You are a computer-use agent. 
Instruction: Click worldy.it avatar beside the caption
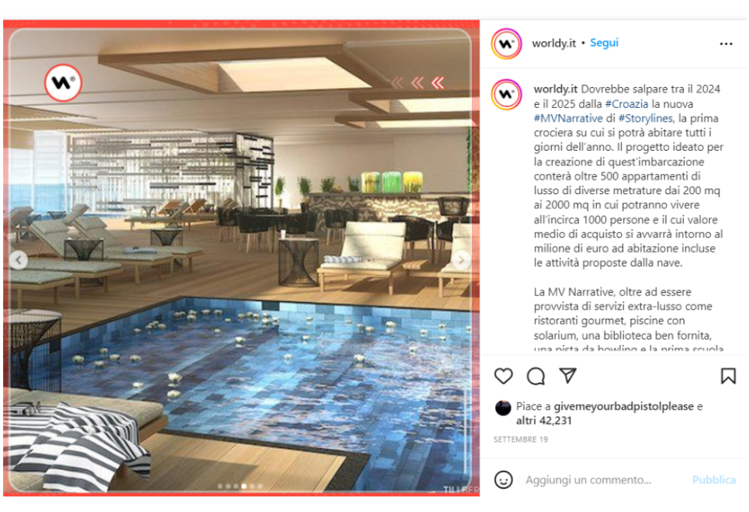click(506, 94)
